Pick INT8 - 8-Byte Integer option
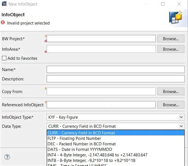The height and width of the screenshot is (166, 188). click(116, 160)
